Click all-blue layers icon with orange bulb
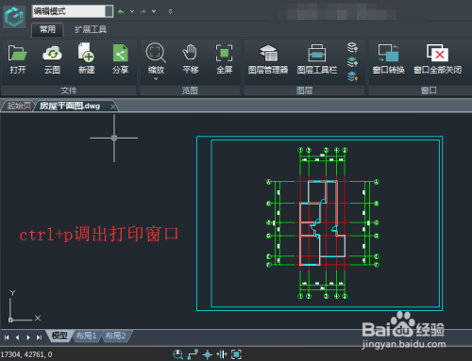Viewport: 472px width, 361px height. click(352, 76)
